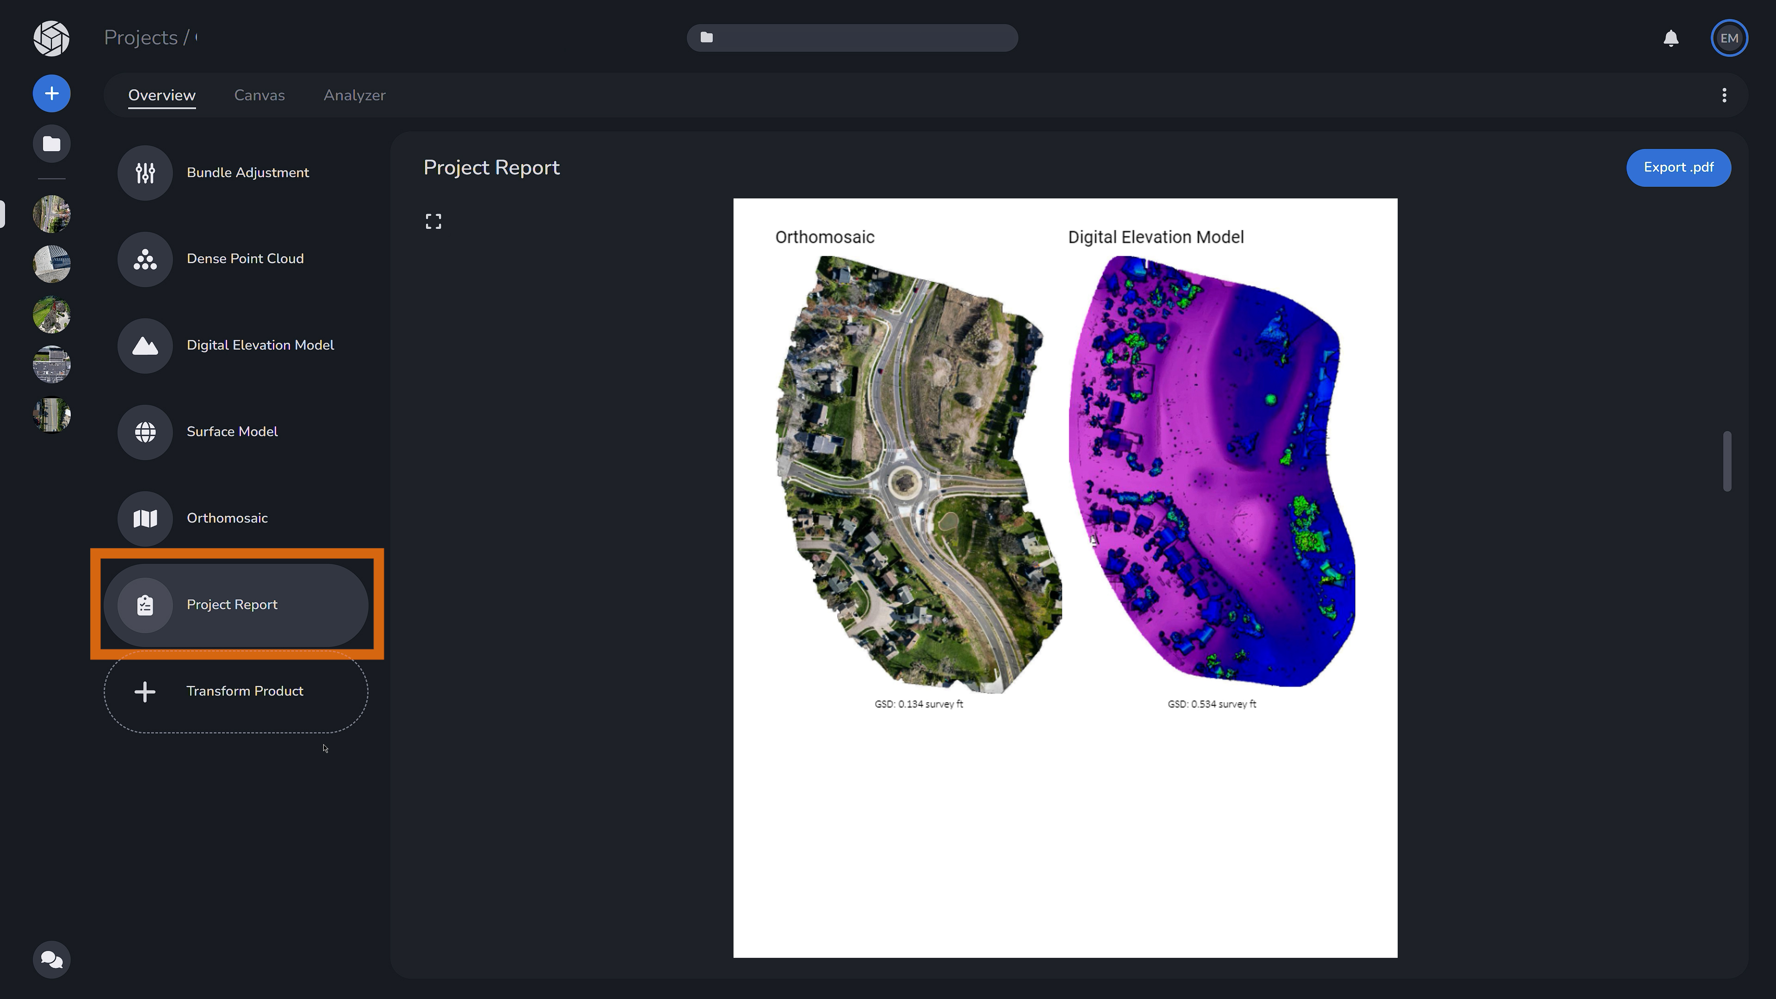Create new item with plus button
Image resolution: width=1776 pixels, height=999 pixels.
click(51, 93)
